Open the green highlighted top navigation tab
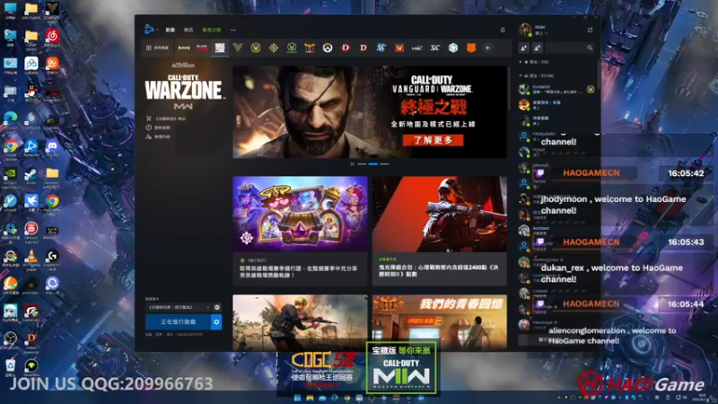718x404 pixels. pos(212,30)
